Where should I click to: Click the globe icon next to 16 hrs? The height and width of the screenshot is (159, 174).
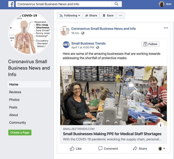point(83,33)
